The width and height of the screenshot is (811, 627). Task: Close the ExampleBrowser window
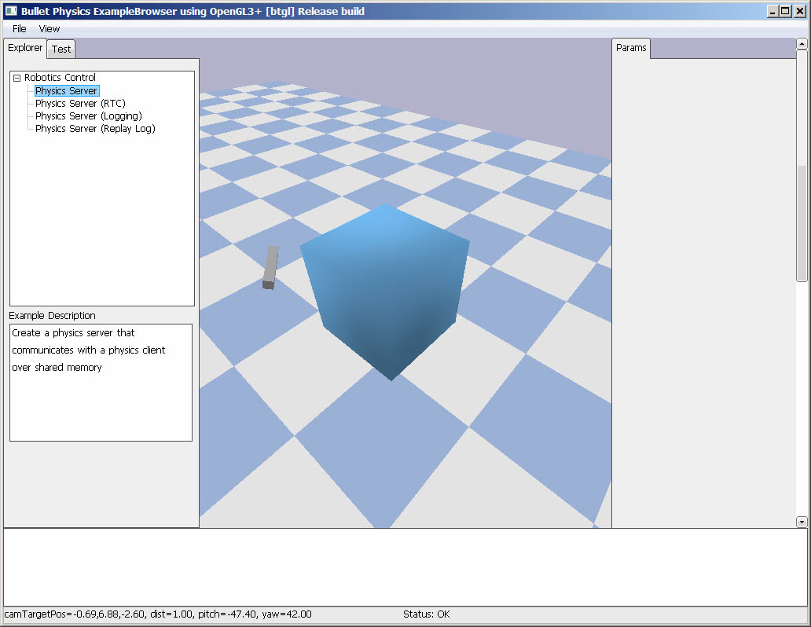[800, 11]
